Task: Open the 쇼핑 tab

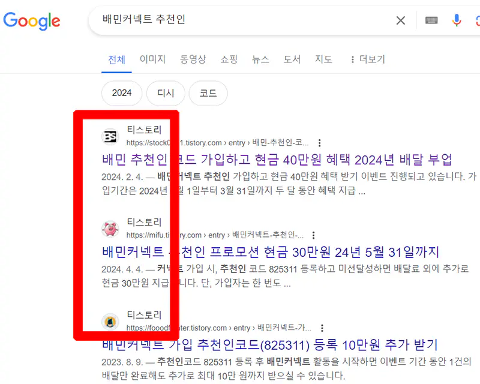Action: pos(229,59)
